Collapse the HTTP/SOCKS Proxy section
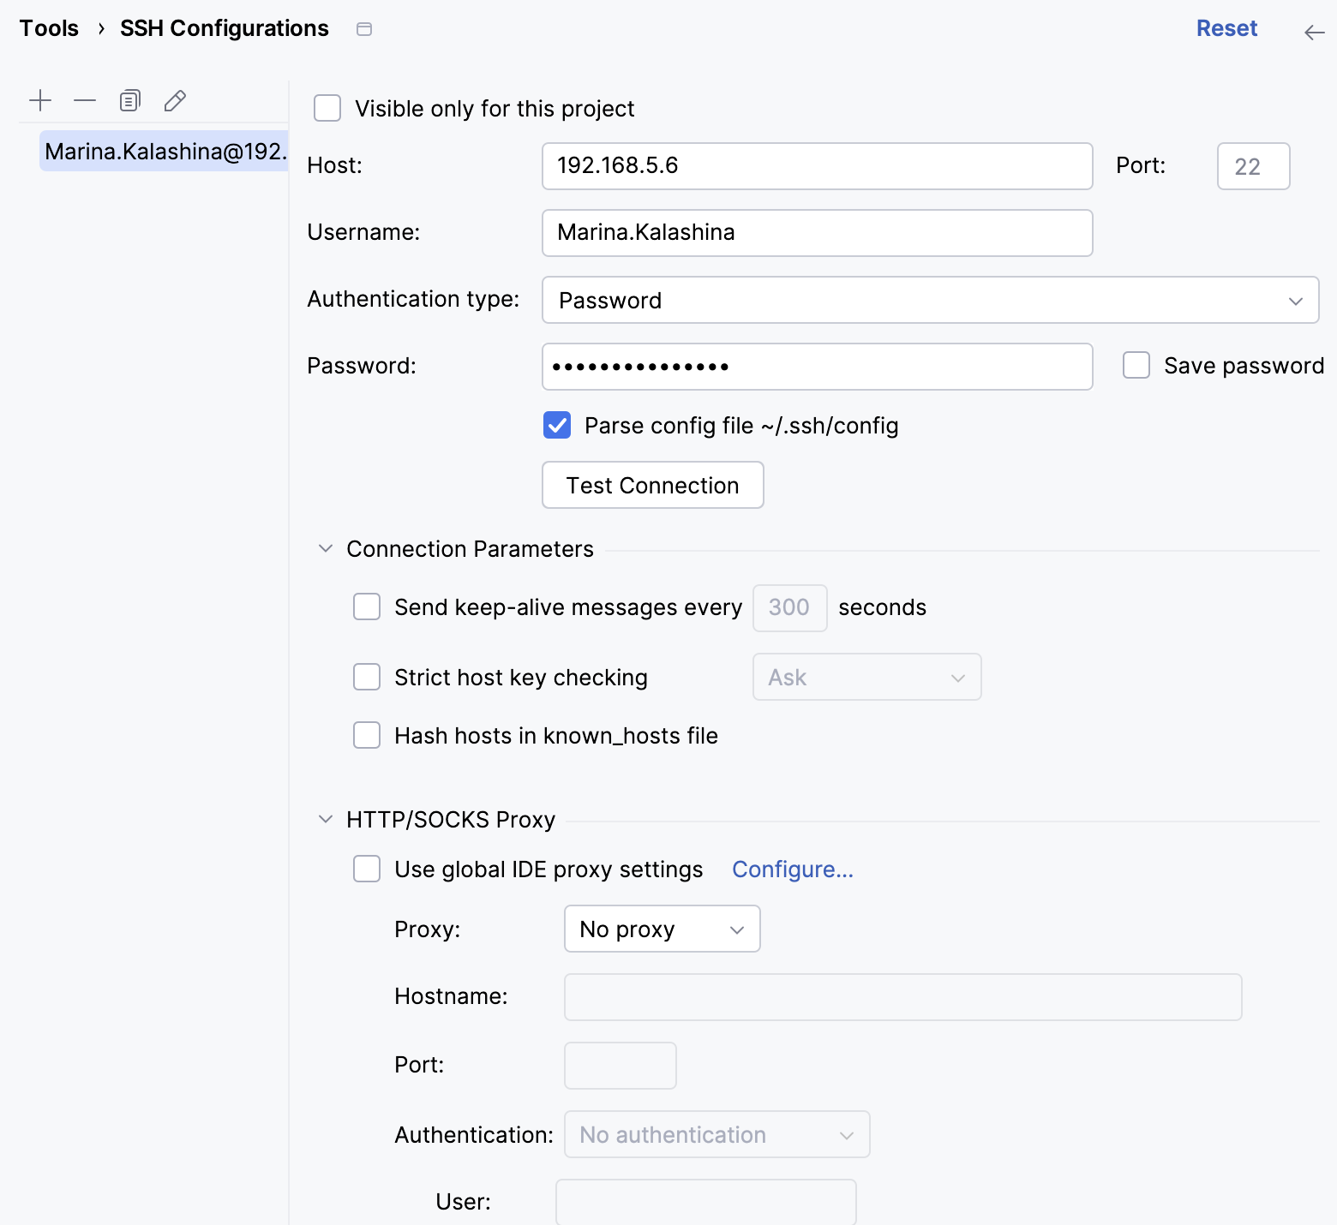Screen dimensions: 1337x1225 pos(326,819)
